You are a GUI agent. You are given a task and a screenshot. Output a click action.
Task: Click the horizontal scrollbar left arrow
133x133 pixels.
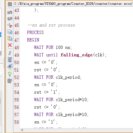click(x=22, y=130)
